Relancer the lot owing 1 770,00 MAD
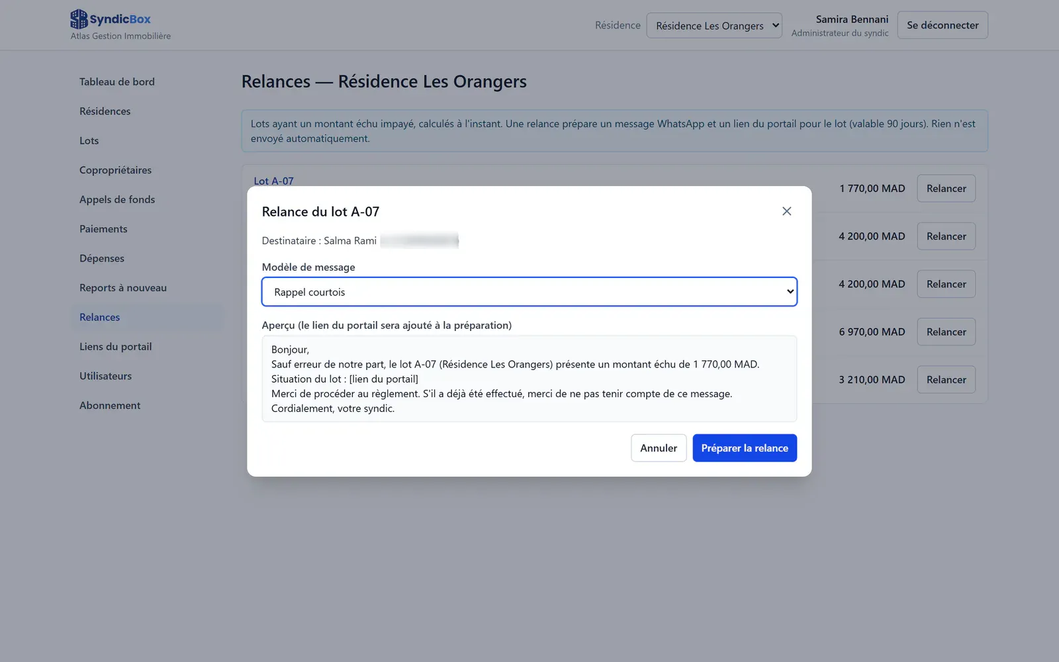Screen dimensions: 1059x662 946,189
